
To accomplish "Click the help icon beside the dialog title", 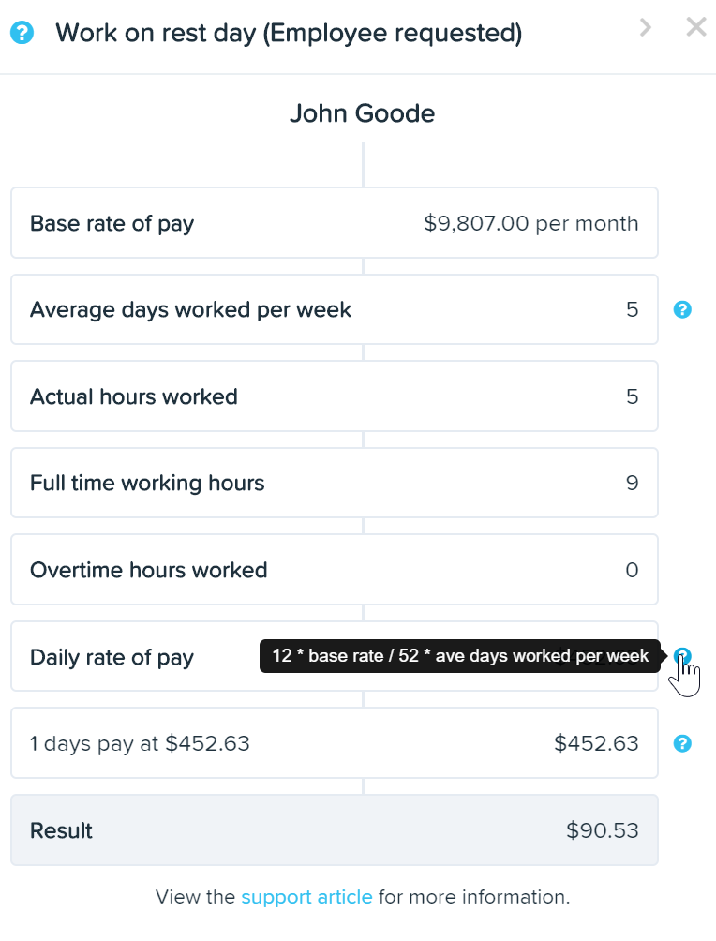I will pyautogui.click(x=22, y=33).
